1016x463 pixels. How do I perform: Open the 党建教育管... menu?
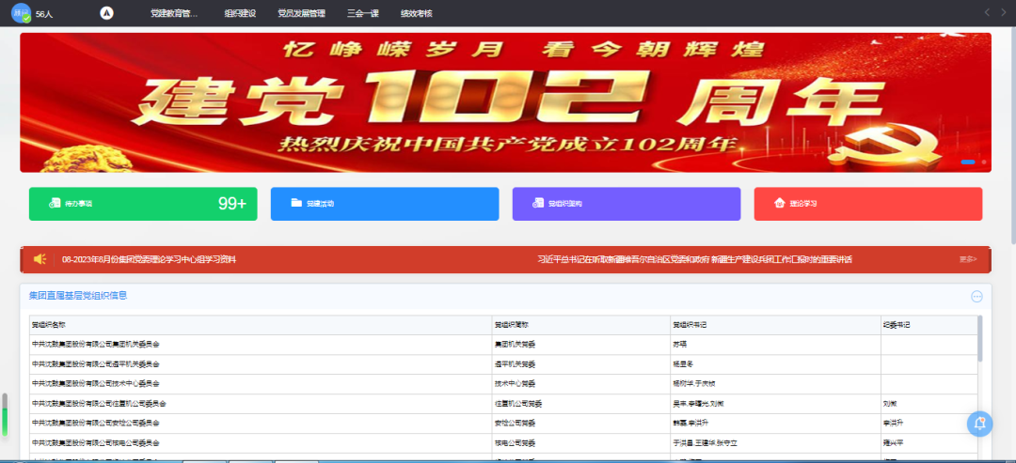pos(174,13)
